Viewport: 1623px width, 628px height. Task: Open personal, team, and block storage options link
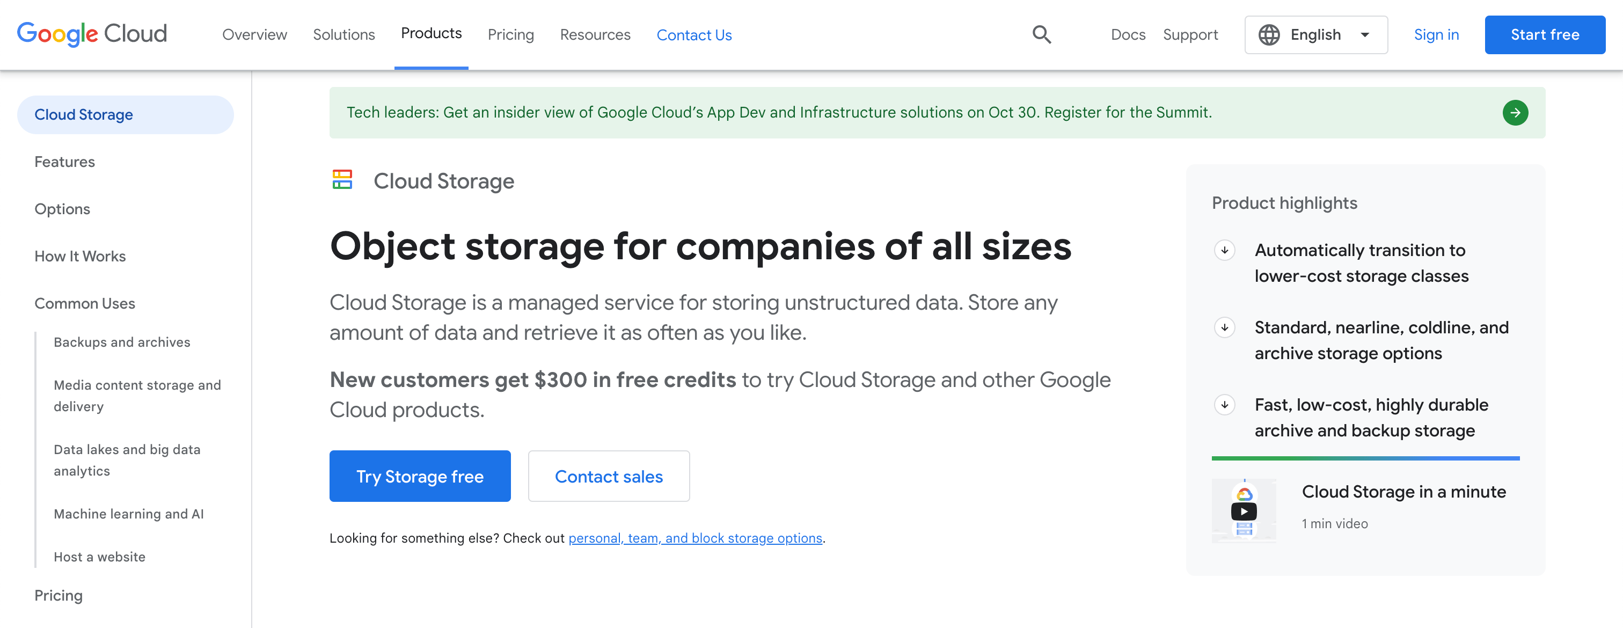695,538
